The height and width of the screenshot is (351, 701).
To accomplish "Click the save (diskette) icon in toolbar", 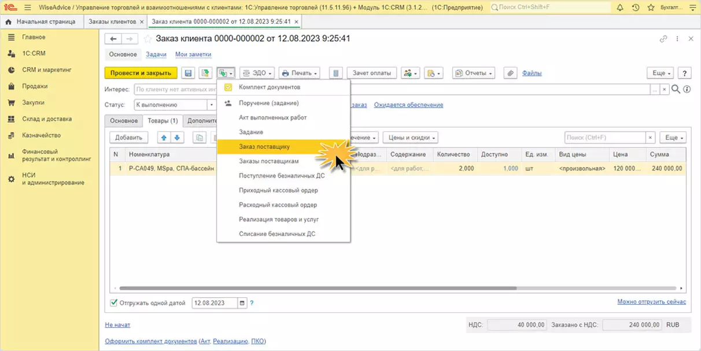I will tap(188, 73).
